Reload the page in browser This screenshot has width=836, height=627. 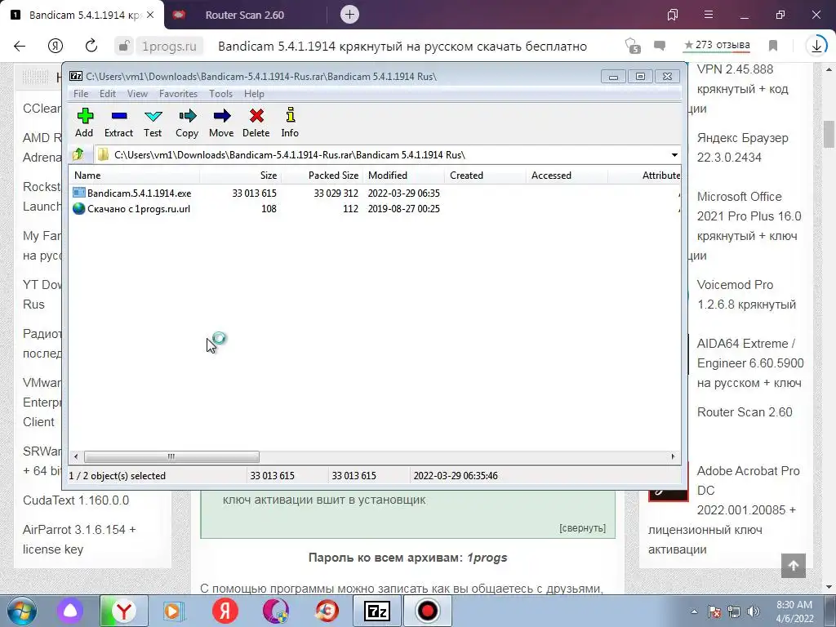(91, 47)
